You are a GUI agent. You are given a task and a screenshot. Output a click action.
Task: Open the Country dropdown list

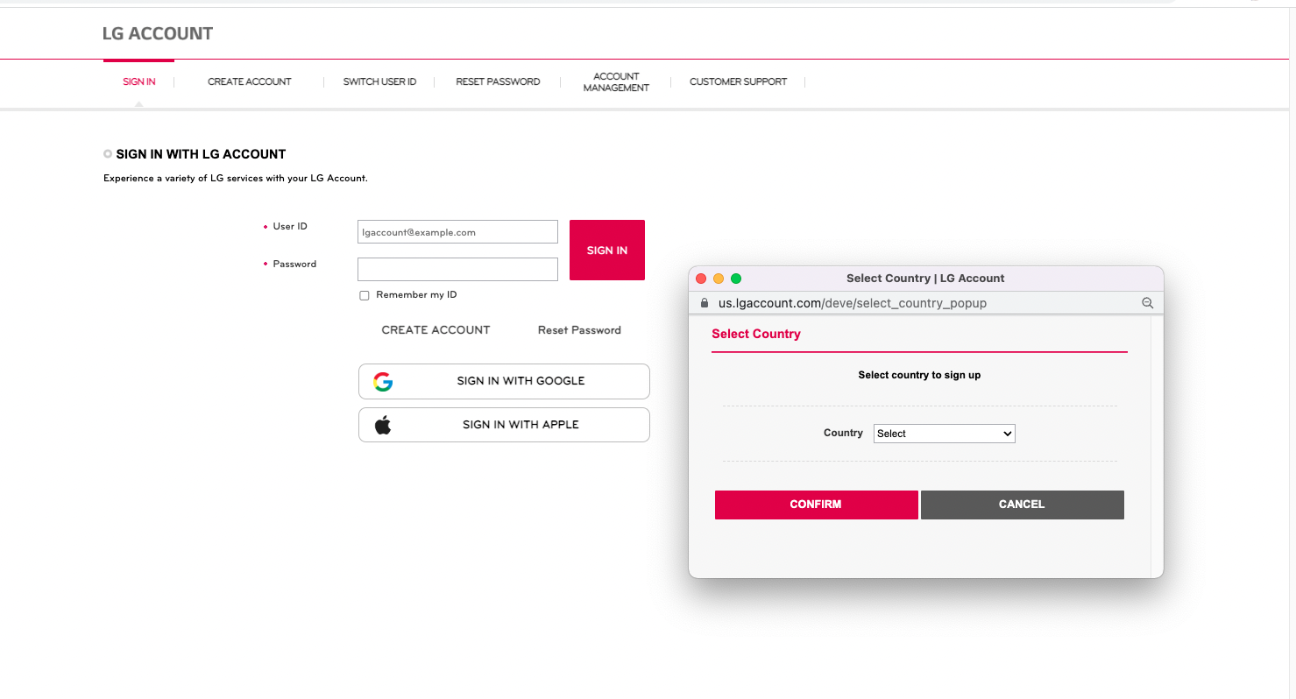pyautogui.click(x=945, y=434)
